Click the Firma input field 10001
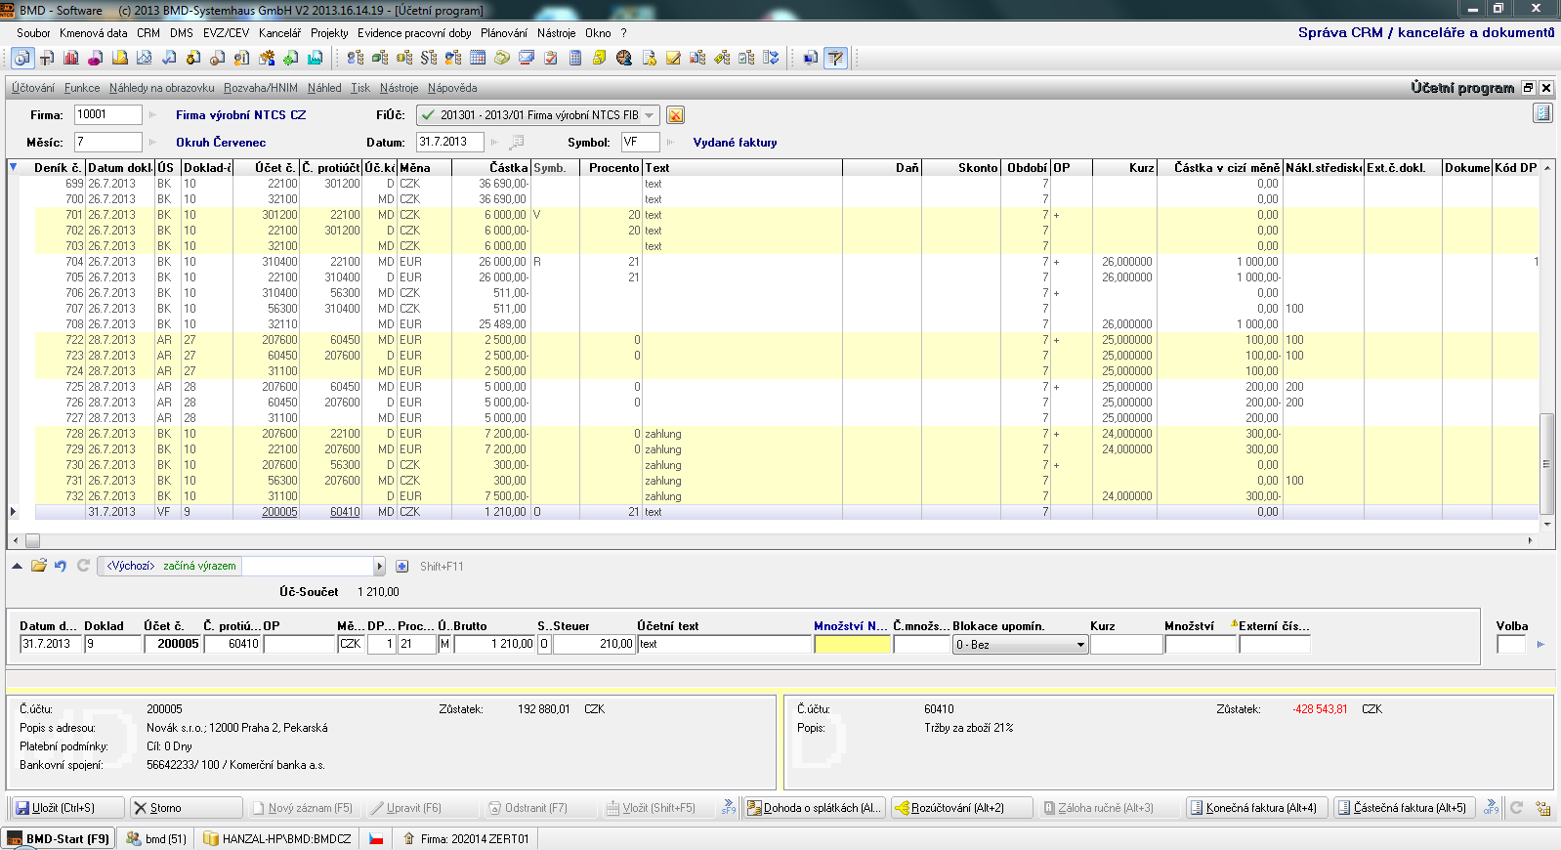Viewport: 1561px width, 850px height. tap(107, 115)
